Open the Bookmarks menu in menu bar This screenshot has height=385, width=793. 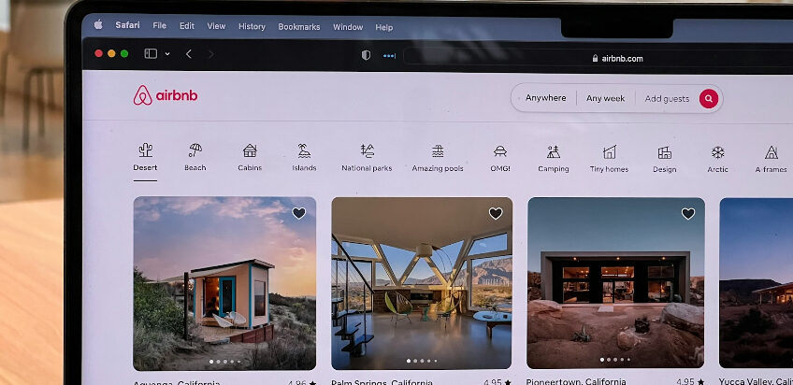[298, 27]
